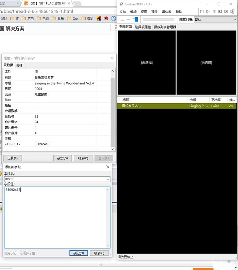Click 取消(C) in the properties dialog

pyautogui.click(x=83, y=158)
